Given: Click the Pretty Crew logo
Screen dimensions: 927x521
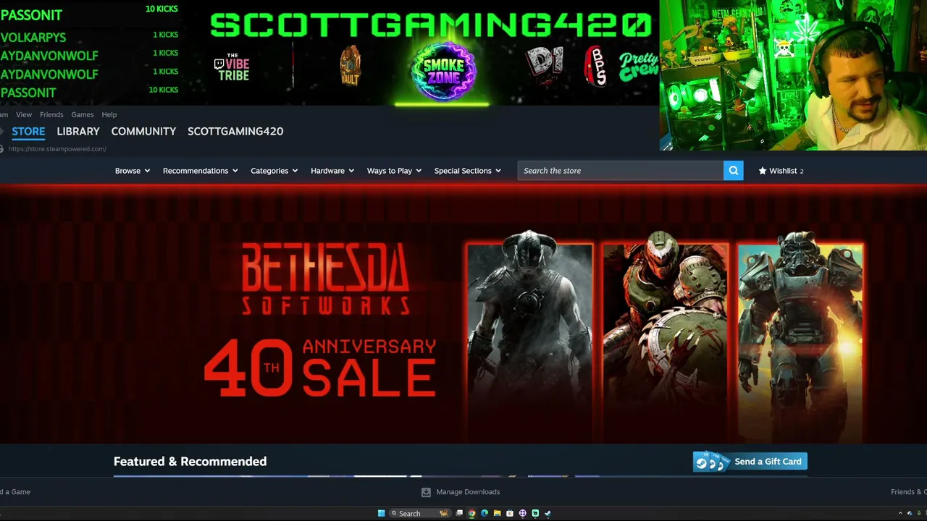Looking at the screenshot, I should [x=637, y=67].
